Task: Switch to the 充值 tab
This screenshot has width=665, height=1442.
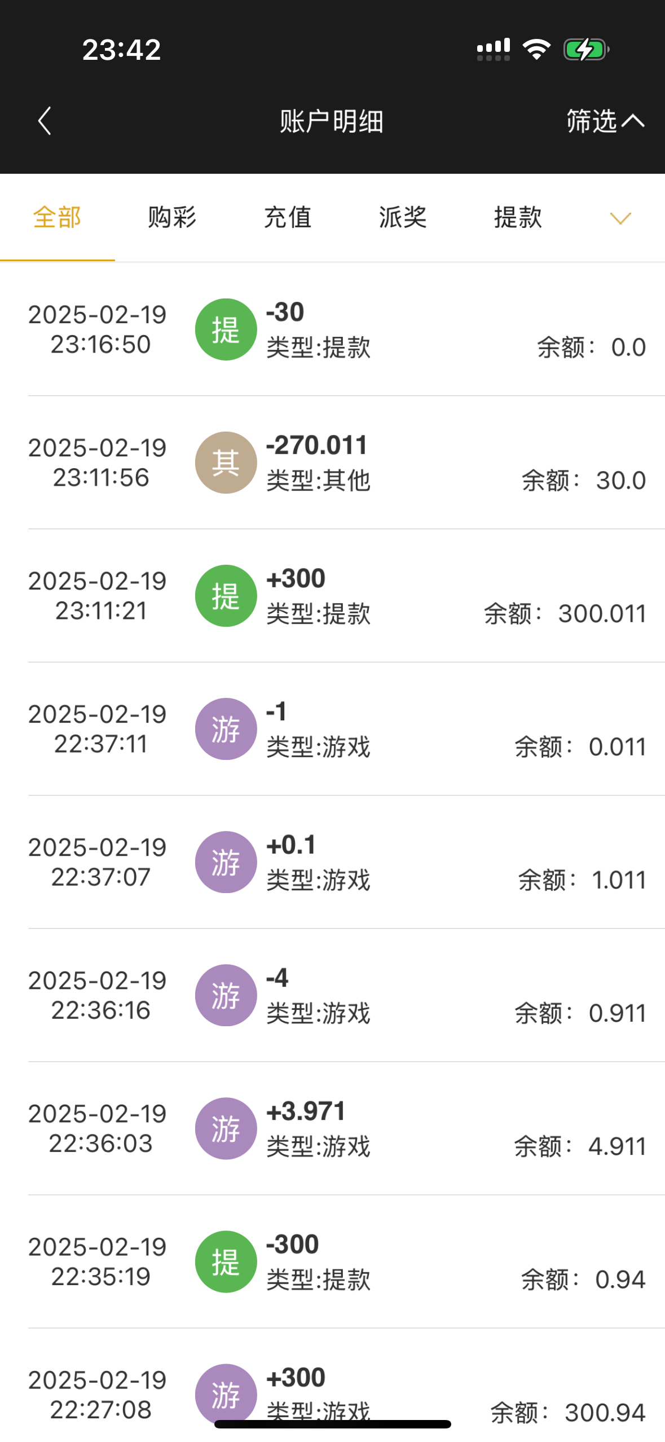Action: click(x=288, y=218)
